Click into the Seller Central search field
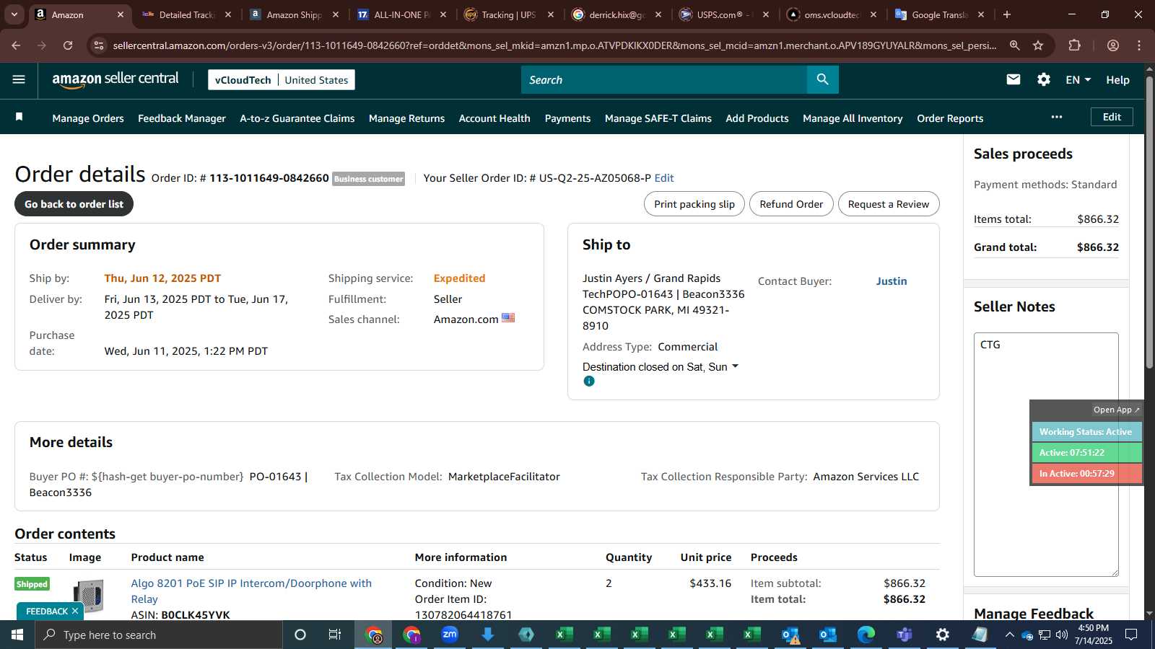Image resolution: width=1155 pixels, height=649 pixels. coord(664,80)
